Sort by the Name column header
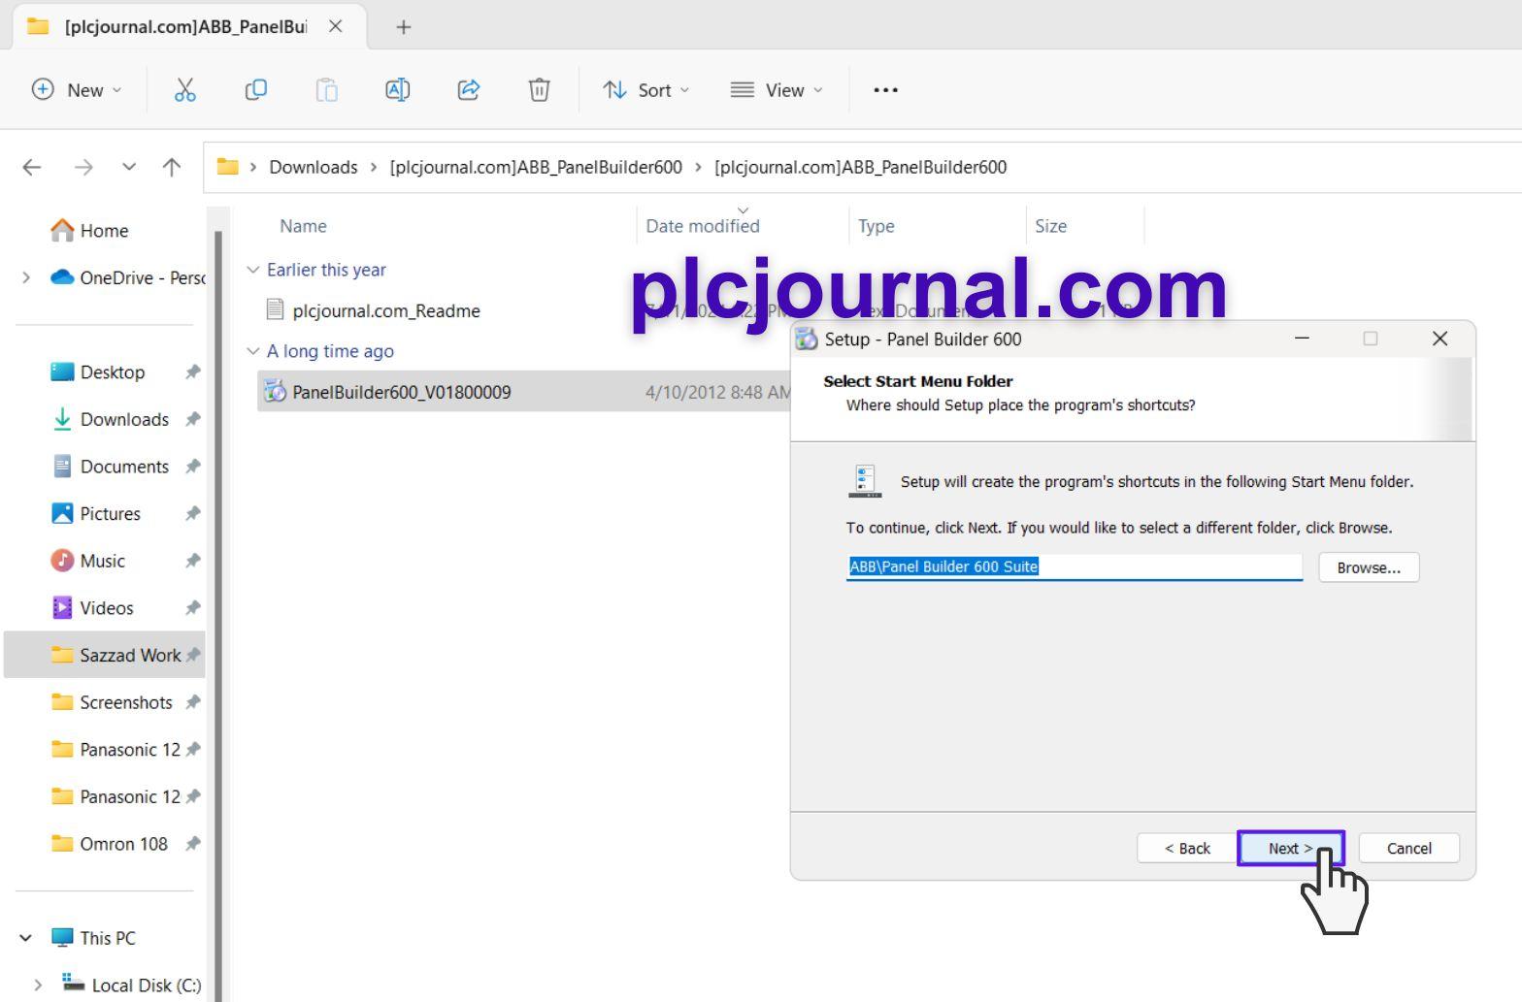This screenshot has width=1522, height=1002. [x=303, y=226]
